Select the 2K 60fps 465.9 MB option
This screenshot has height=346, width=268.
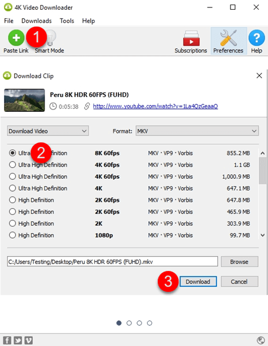(x=13, y=212)
